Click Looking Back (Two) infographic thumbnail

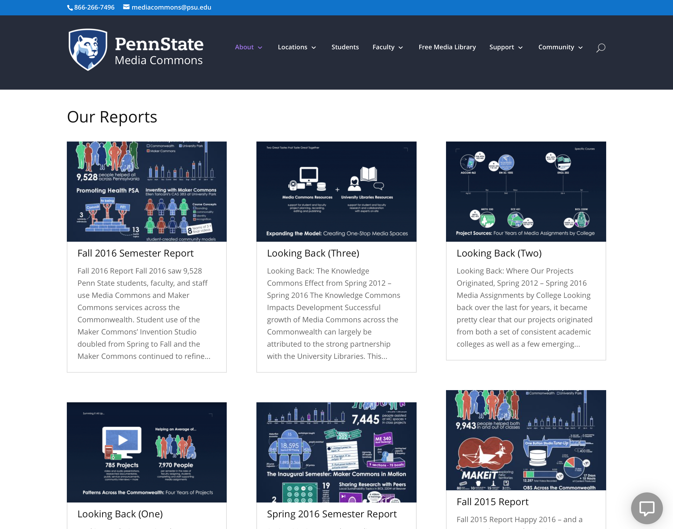pyautogui.click(x=526, y=191)
